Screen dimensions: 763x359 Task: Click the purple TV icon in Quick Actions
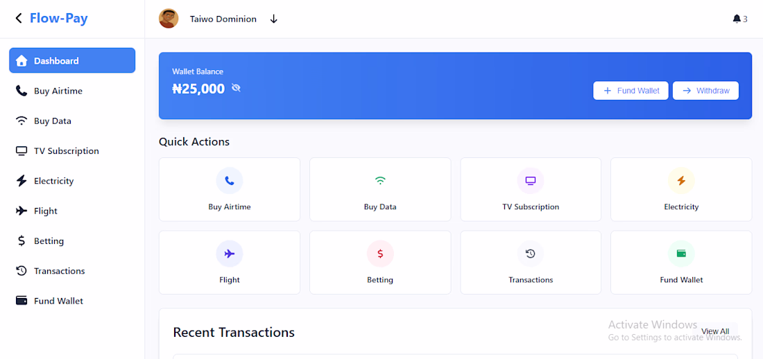tap(531, 180)
